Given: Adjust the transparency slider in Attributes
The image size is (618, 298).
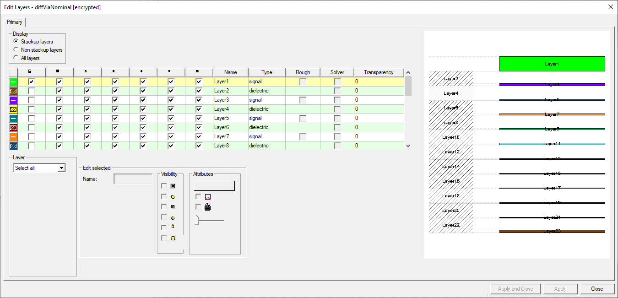Looking at the screenshot, I should click(197, 220).
